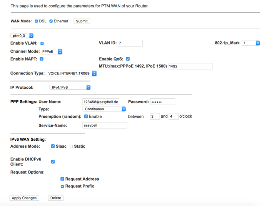Toggle the Enable QoS checkbox
This screenshot has height=206, width=269.
pos(128,59)
